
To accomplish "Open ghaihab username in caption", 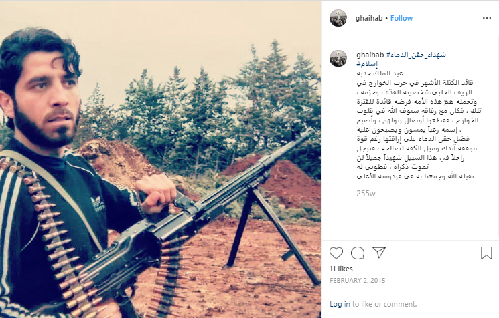I will tap(370, 55).
